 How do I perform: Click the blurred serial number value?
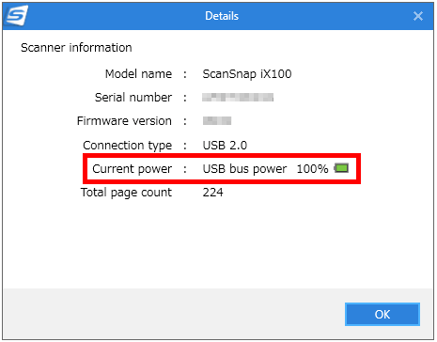pos(238,98)
